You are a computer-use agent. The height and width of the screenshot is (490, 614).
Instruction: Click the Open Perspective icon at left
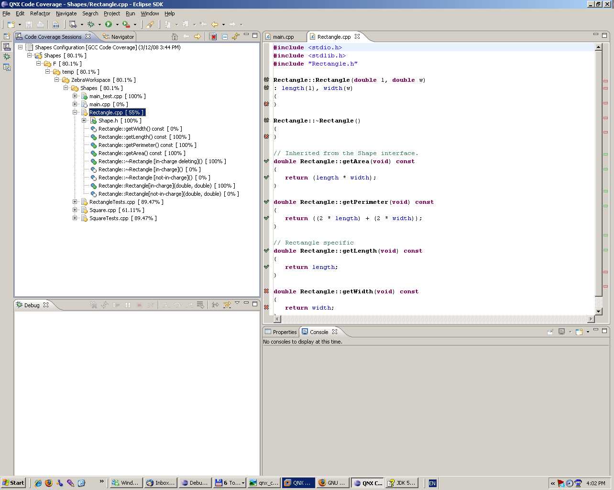tap(7, 36)
